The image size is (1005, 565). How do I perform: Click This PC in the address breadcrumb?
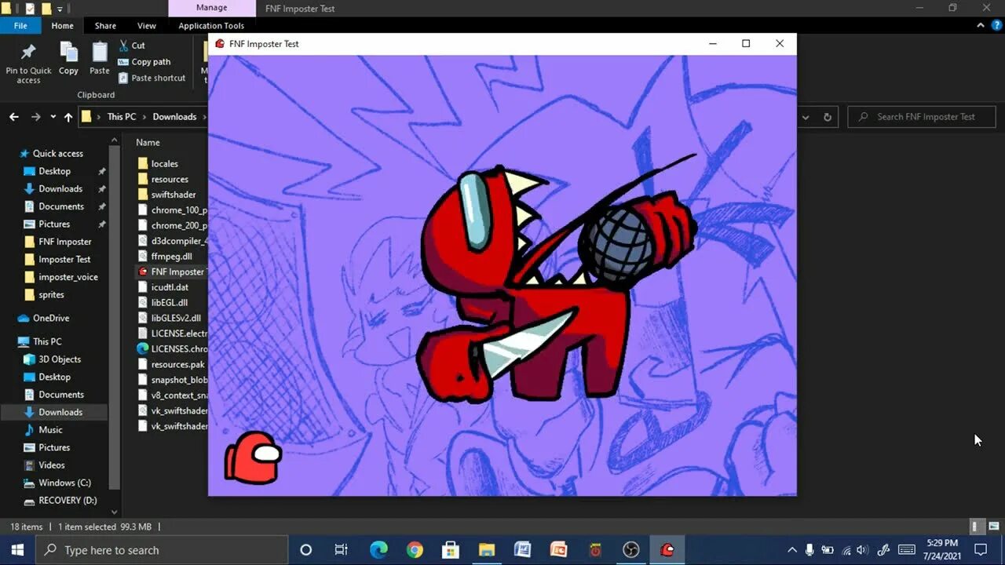pos(122,117)
